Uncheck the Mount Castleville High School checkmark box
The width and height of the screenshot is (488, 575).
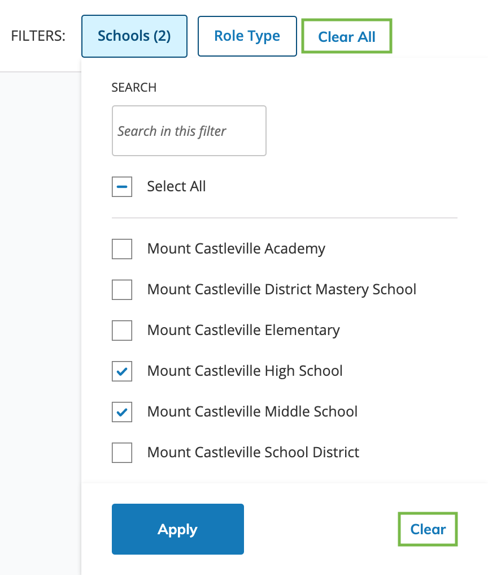coord(122,371)
